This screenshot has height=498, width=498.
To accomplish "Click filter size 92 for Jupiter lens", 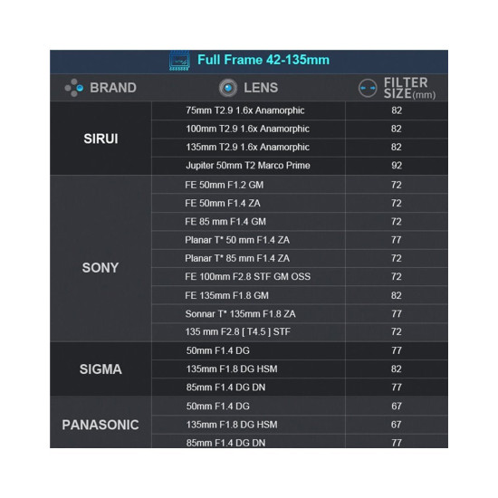I will click(x=397, y=166).
